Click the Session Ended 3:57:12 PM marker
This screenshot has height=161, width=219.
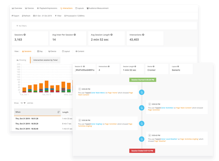tap(142, 151)
